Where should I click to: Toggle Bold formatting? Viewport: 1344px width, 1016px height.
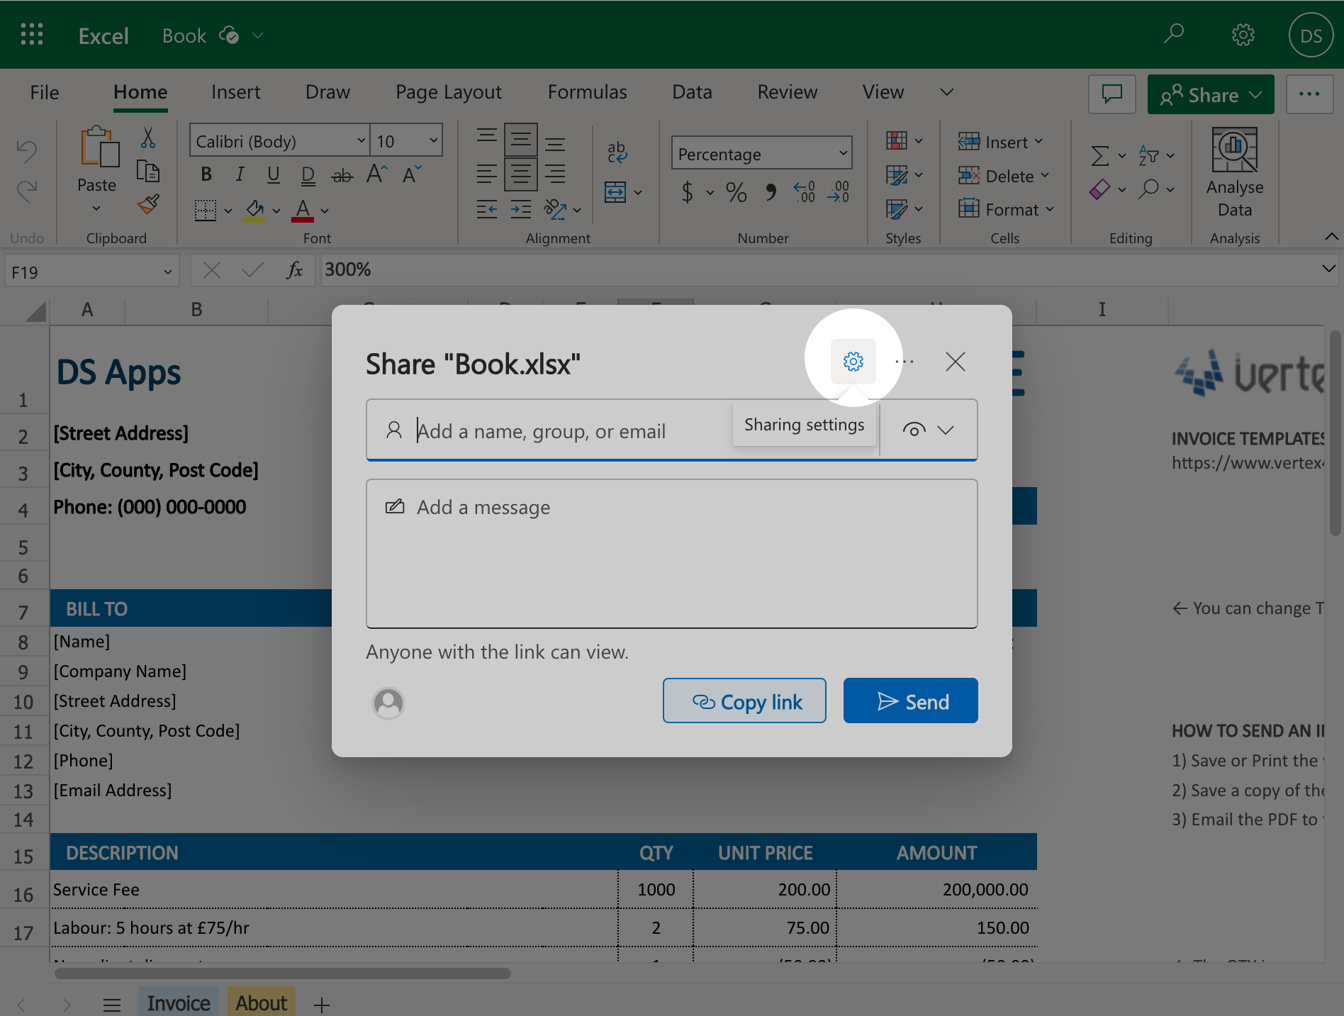coord(206,174)
